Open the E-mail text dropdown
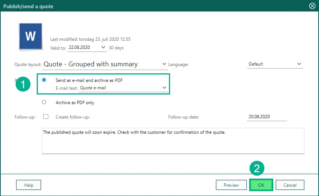319x196 pixels. [165, 88]
